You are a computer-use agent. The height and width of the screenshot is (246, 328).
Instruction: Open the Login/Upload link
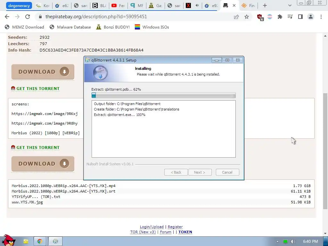coord(152,227)
